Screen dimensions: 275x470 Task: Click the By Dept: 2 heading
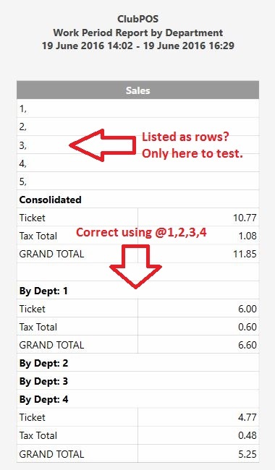click(43, 363)
